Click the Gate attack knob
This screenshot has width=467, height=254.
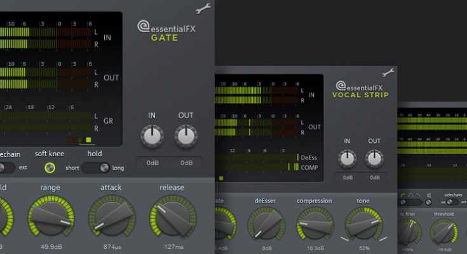click(x=111, y=216)
